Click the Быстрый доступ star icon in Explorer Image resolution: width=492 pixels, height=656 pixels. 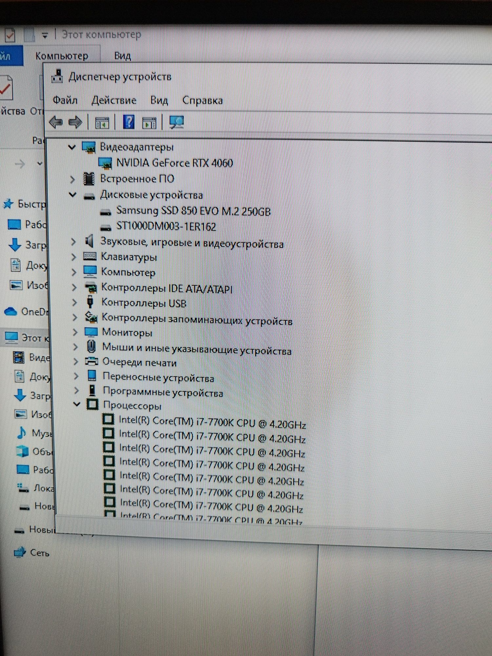click(8, 204)
